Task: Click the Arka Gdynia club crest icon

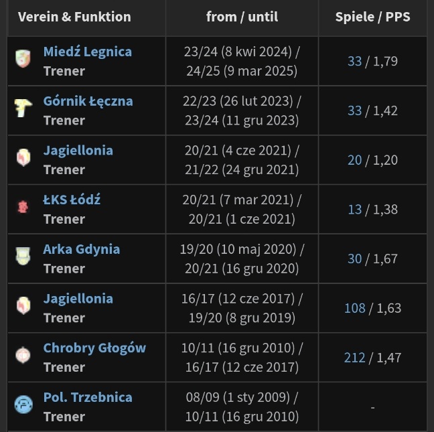Action: pyautogui.click(x=23, y=257)
